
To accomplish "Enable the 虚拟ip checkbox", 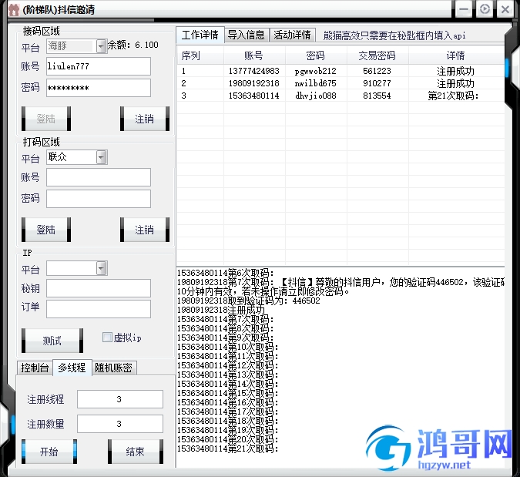I will pos(107,338).
